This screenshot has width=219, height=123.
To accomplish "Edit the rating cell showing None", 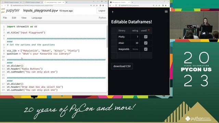I will click(x=135, y=49).
